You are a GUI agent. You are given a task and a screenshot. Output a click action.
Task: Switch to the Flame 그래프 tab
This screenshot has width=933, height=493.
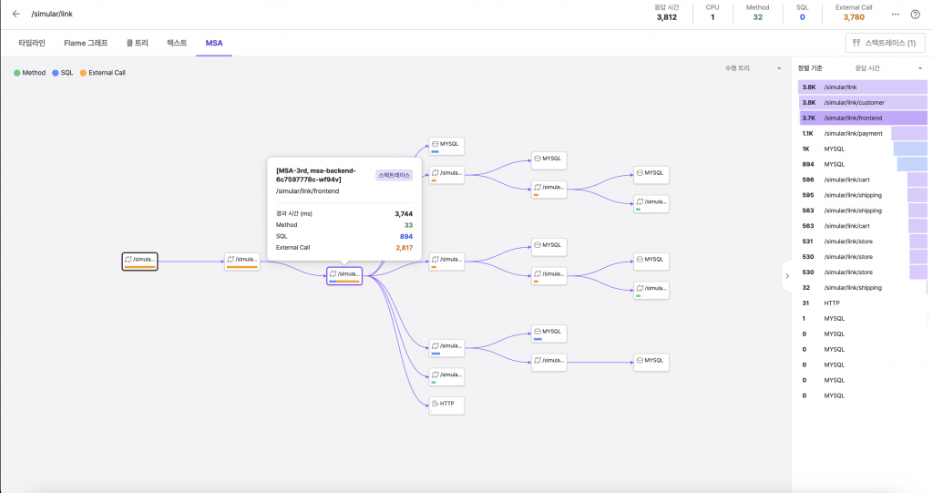click(x=86, y=43)
